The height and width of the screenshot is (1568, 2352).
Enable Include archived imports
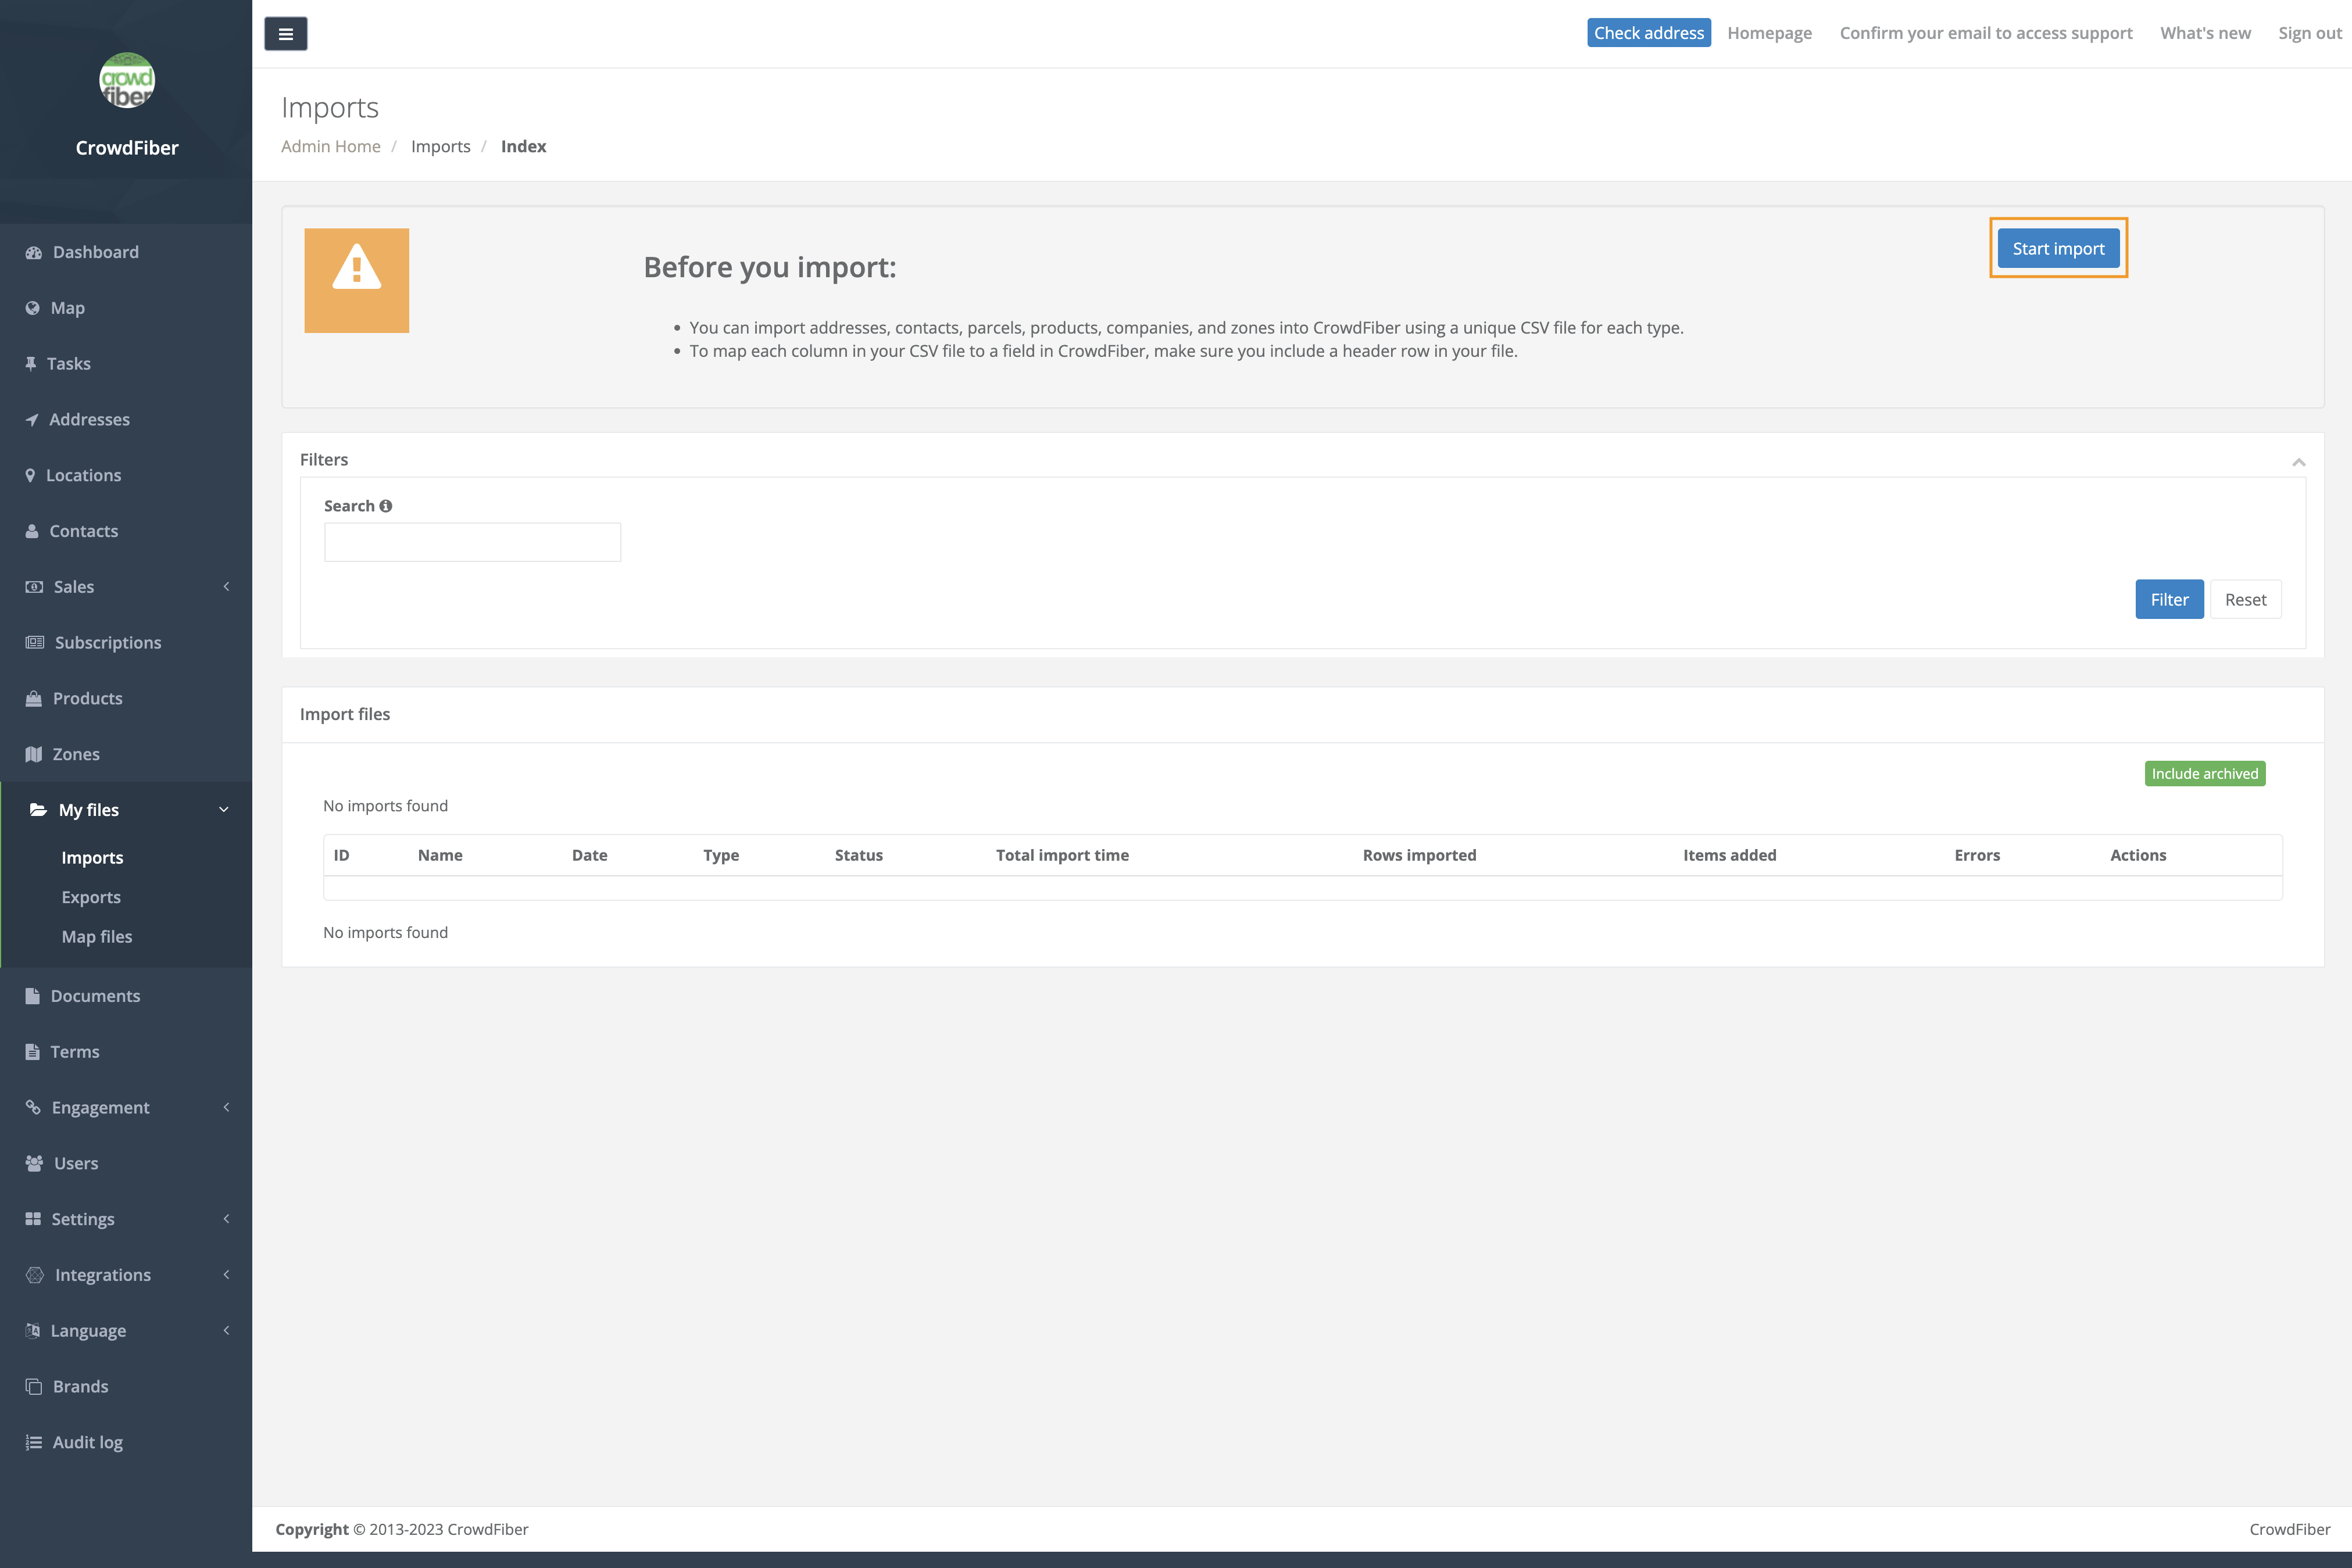tap(2205, 773)
